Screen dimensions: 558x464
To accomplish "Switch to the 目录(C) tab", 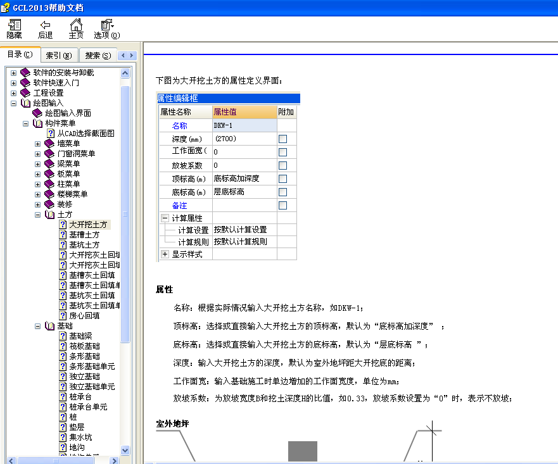I will pos(20,54).
